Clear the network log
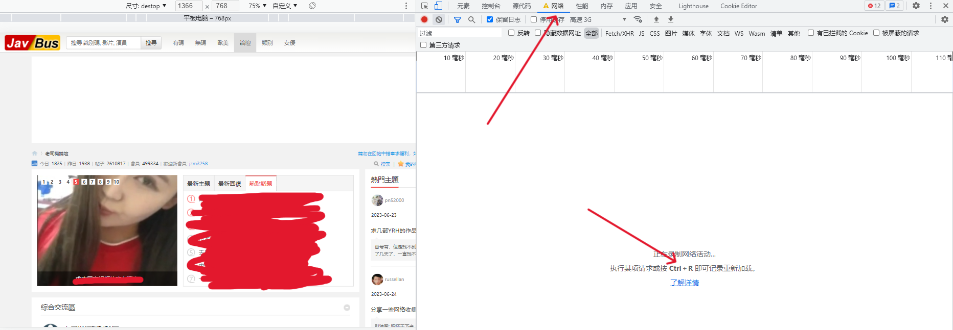This screenshot has width=953, height=330. pyautogui.click(x=439, y=19)
